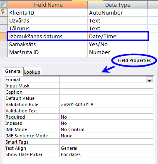The height and width of the screenshot is (164, 158).
Task: Click the Input Mask value field
Action: pos(106,86)
